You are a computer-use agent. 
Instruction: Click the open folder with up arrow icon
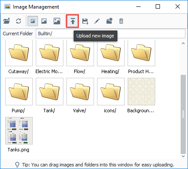tap(6, 21)
